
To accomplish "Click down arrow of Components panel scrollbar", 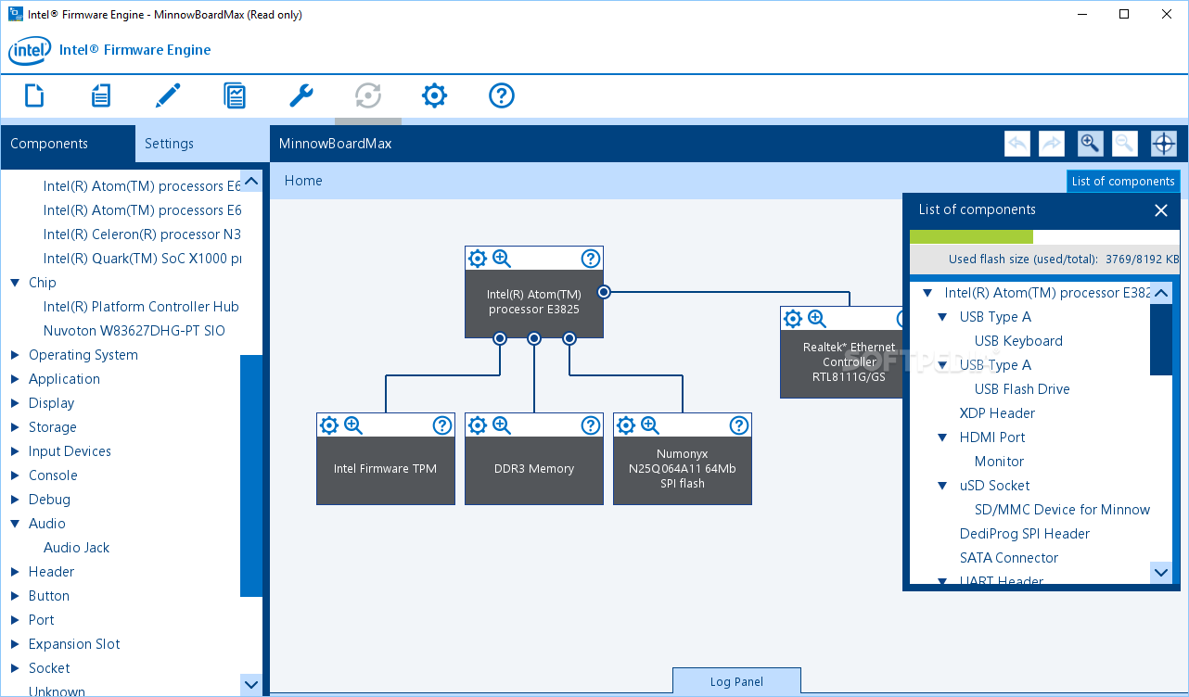I will pos(251,685).
